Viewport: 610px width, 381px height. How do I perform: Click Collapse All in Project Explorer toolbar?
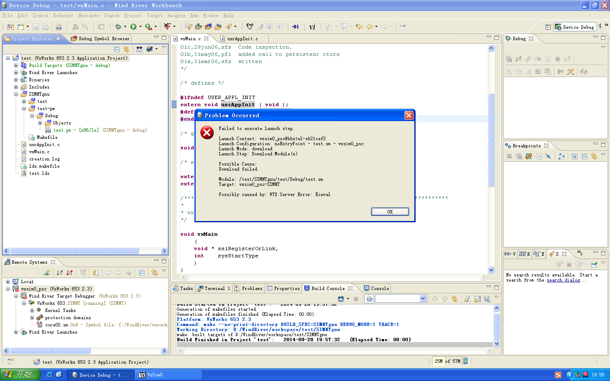pos(117,49)
